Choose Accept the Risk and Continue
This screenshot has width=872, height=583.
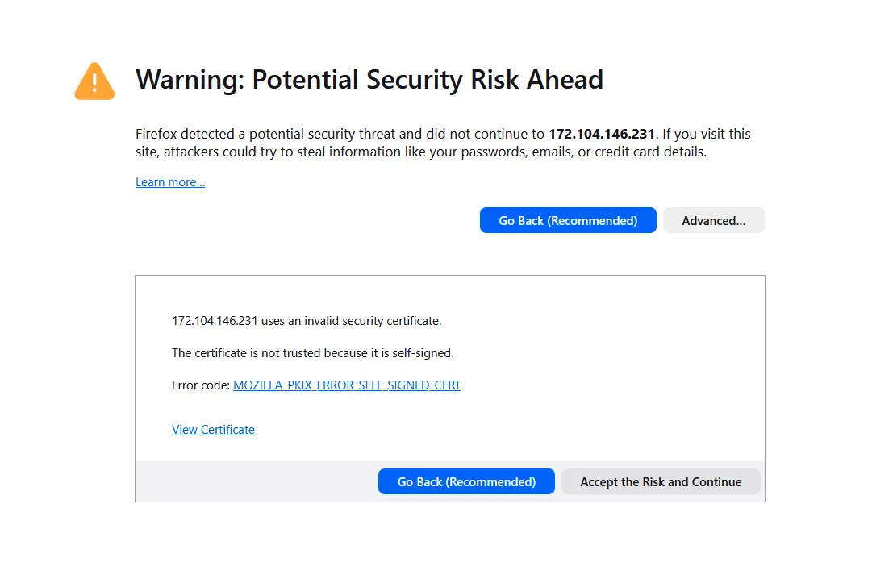tap(661, 481)
